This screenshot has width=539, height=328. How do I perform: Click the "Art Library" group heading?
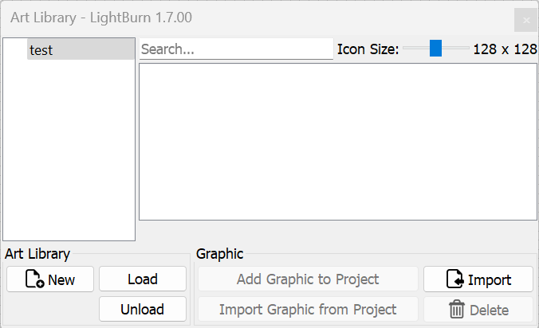point(37,254)
